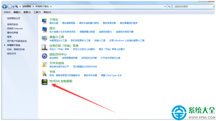Open the 工具(T) menu
This screenshot has height=121, width=216.
click(37, 12)
